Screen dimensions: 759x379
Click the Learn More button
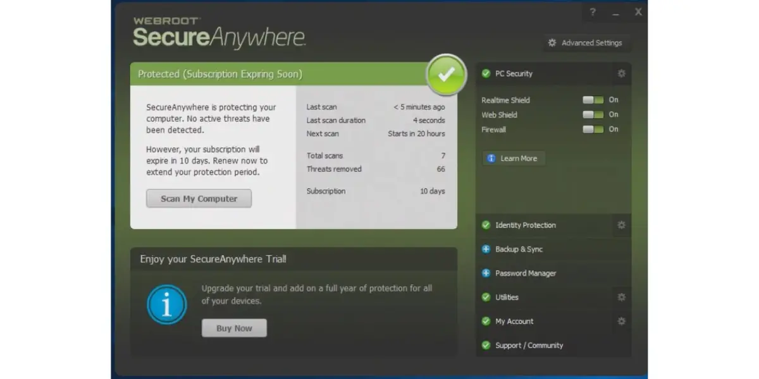pyautogui.click(x=514, y=159)
